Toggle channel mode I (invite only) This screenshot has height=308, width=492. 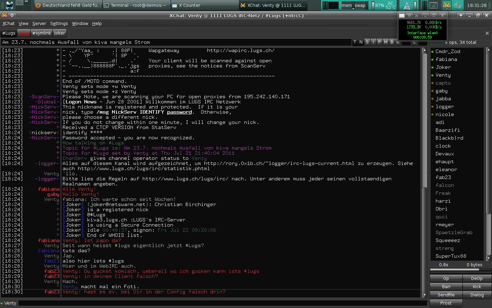[373, 42]
